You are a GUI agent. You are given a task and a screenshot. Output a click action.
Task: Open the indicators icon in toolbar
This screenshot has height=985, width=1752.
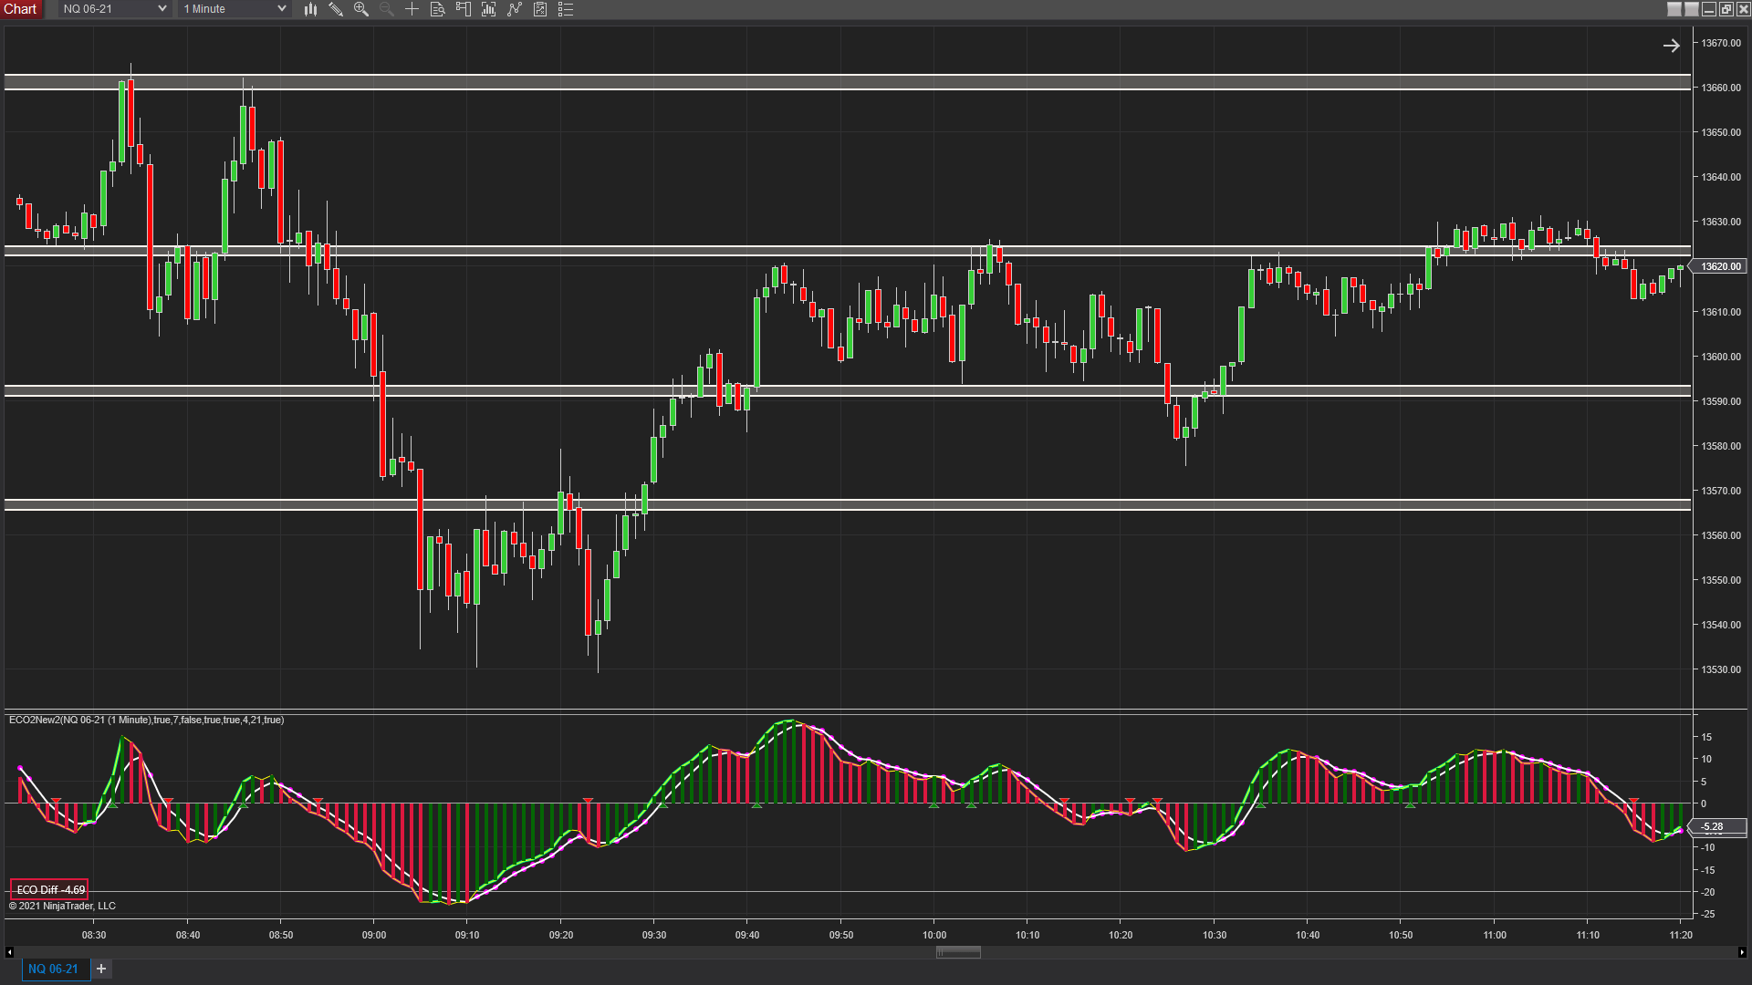pos(515,9)
